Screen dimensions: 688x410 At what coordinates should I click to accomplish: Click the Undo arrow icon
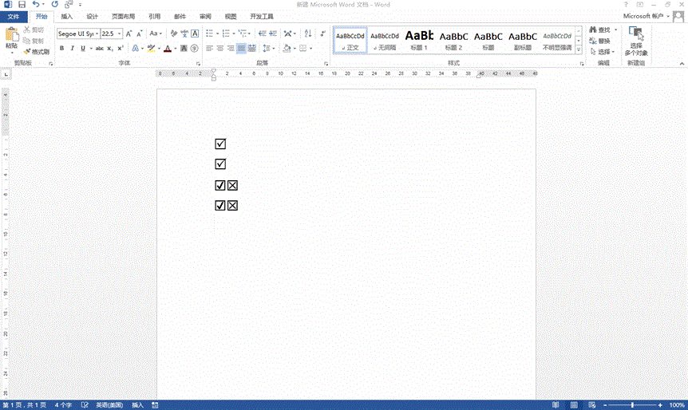click(36, 5)
